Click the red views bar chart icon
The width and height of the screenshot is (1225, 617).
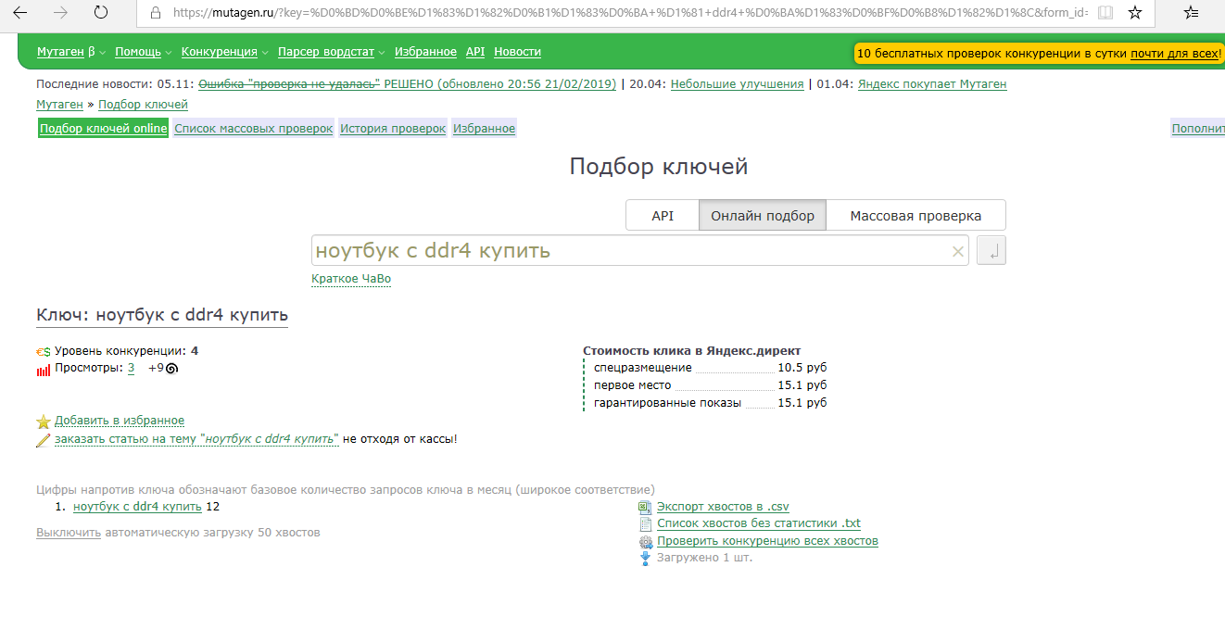43,370
